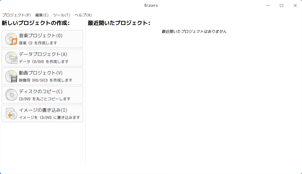
Task: Open the 編集(E) menu
Action: click(x=42, y=15)
